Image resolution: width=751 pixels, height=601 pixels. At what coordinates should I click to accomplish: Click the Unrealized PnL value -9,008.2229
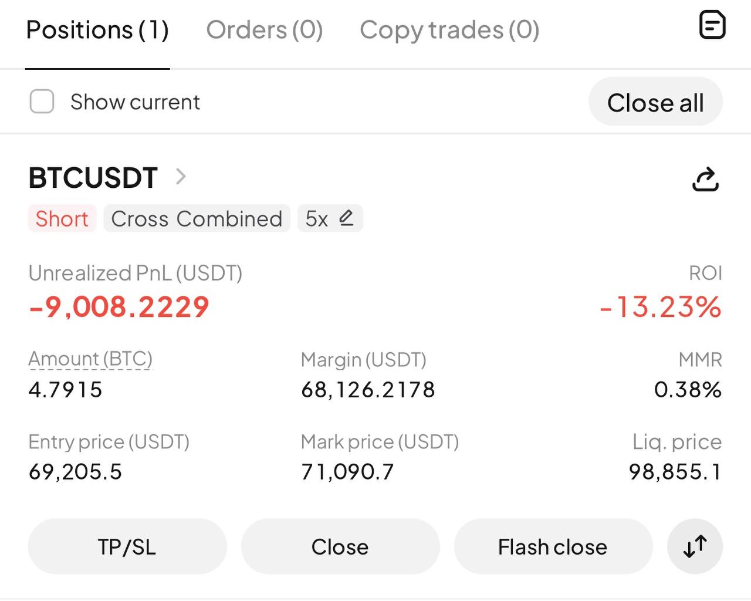coord(119,307)
